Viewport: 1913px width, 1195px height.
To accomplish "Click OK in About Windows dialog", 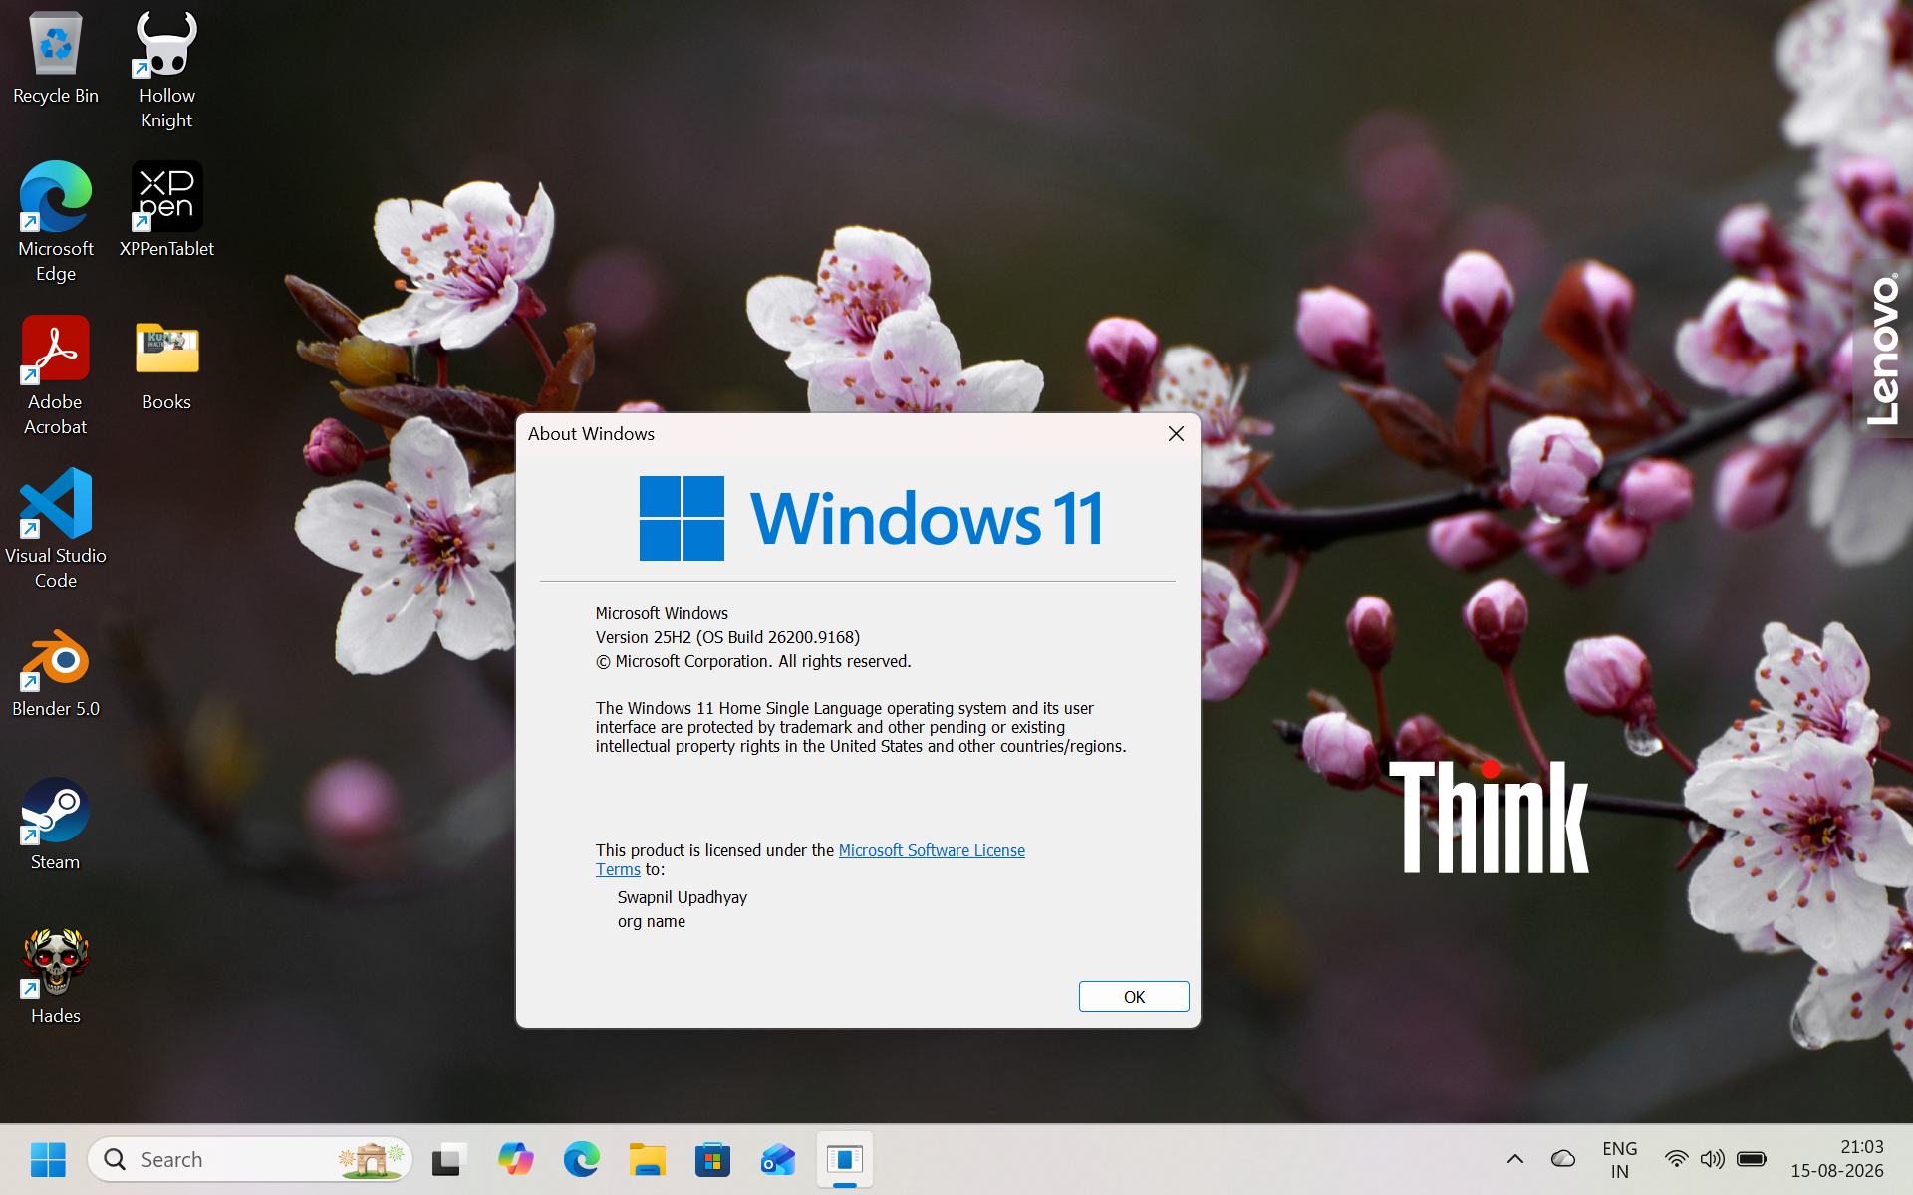I will tap(1134, 997).
